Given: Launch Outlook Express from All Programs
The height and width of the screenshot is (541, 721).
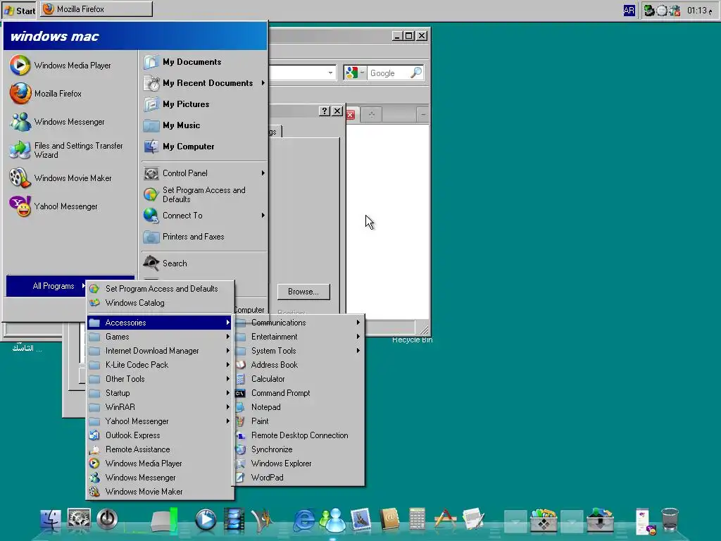Looking at the screenshot, I should click(160, 435).
